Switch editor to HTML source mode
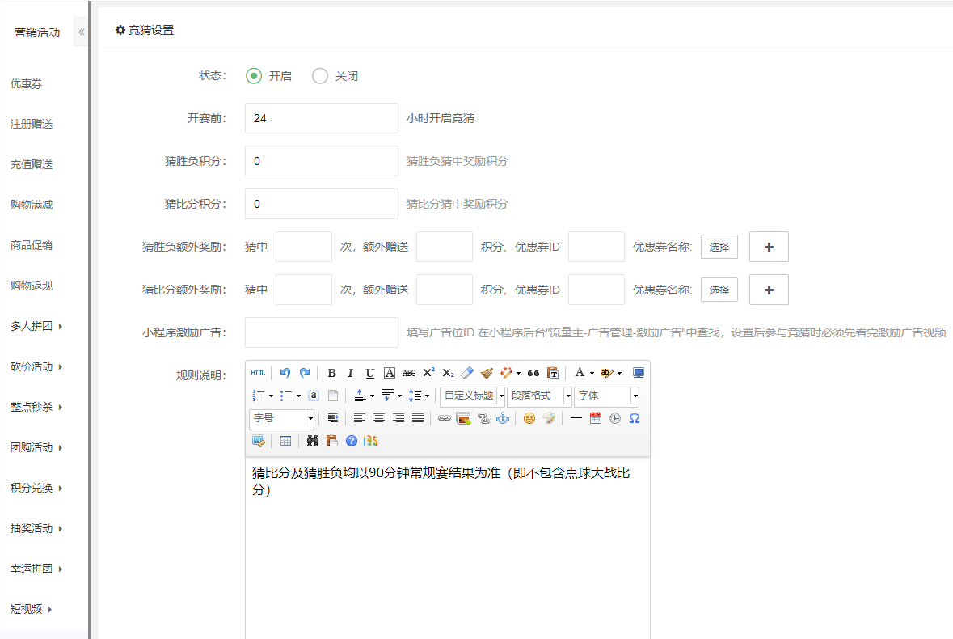Image resolution: width=953 pixels, height=639 pixels. pyautogui.click(x=258, y=373)
